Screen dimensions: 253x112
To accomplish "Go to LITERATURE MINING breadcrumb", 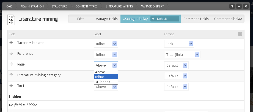I will point(119,6).
